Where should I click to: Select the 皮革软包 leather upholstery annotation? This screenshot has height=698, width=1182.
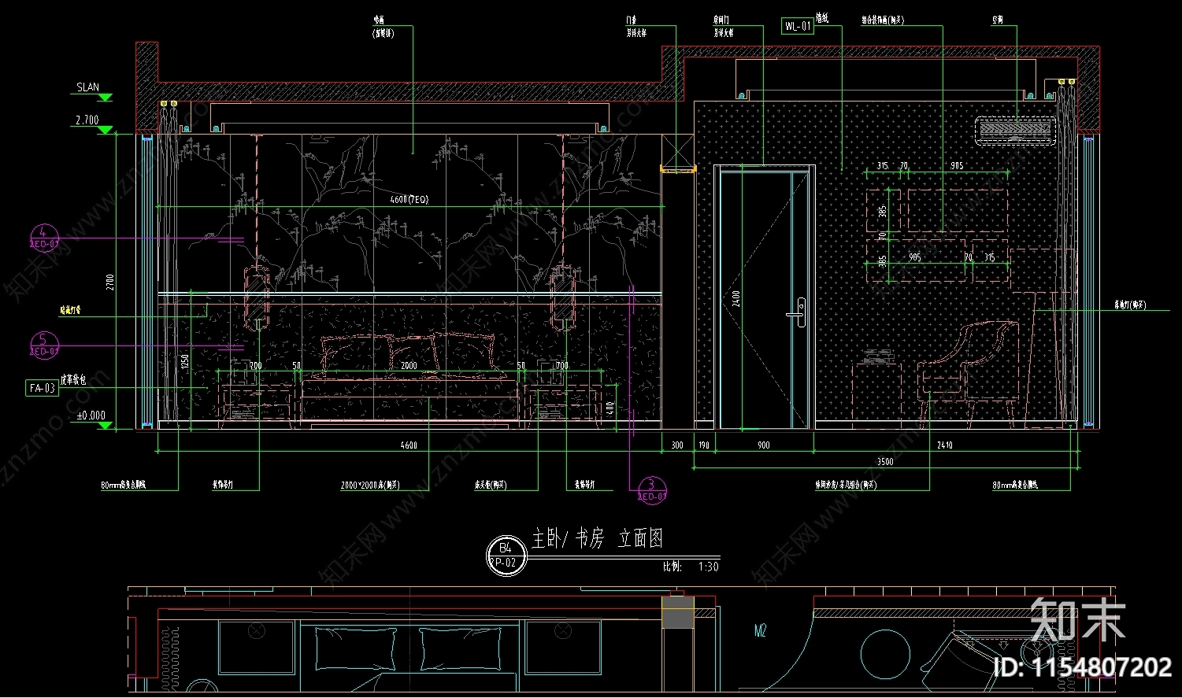click(x=72, y=380)
